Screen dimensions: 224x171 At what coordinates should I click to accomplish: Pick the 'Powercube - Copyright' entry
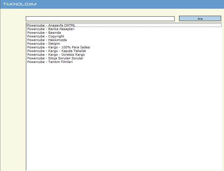(124, 36)
